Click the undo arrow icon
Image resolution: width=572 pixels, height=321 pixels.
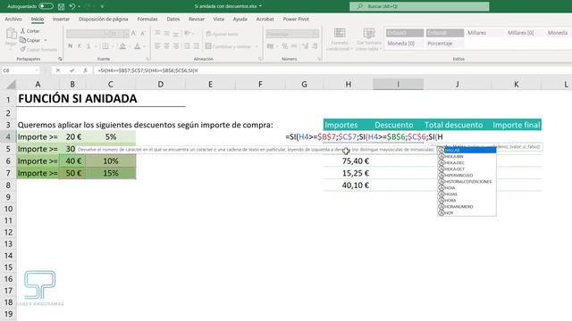click(72, 6)
